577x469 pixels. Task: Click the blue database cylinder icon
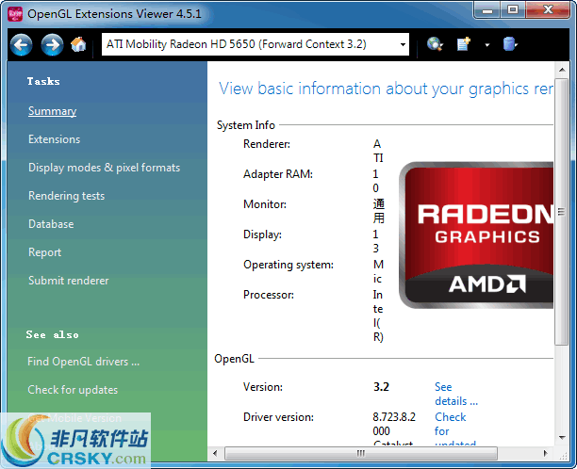[x=510, y=44]
